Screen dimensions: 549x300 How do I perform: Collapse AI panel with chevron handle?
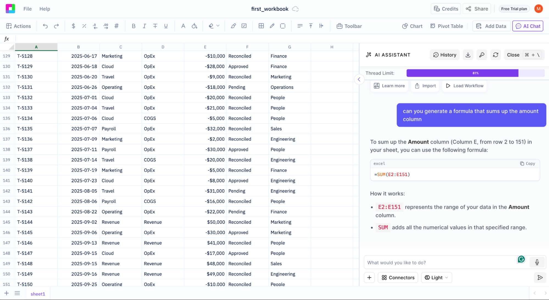point(359,79)
